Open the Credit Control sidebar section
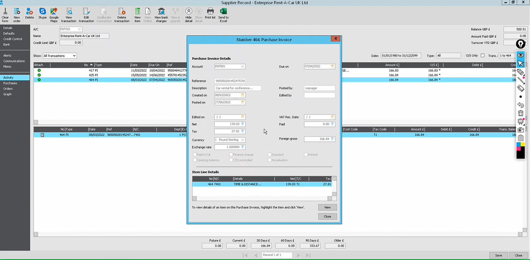The height and width of the screenshot is (260, 530). click(13, 39)
